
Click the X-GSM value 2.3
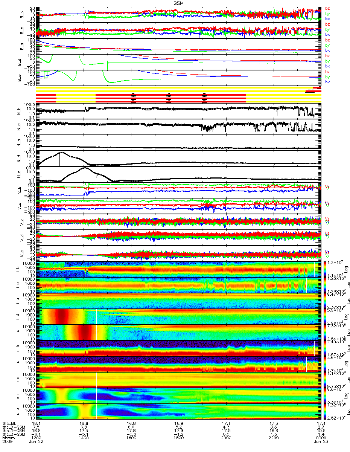pyautogui.click(x=320, y=427)
